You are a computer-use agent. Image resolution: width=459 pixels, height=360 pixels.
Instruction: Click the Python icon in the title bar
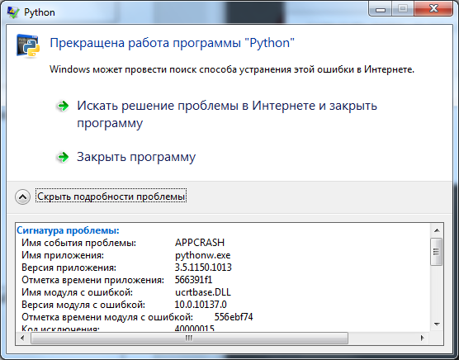click(x=13, y=12)
